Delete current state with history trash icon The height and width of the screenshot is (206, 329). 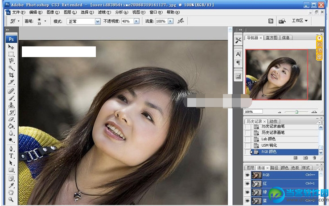tap(314, 158)
